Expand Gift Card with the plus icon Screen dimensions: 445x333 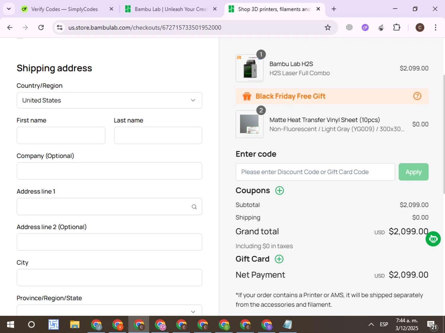[x=279, y=259]
